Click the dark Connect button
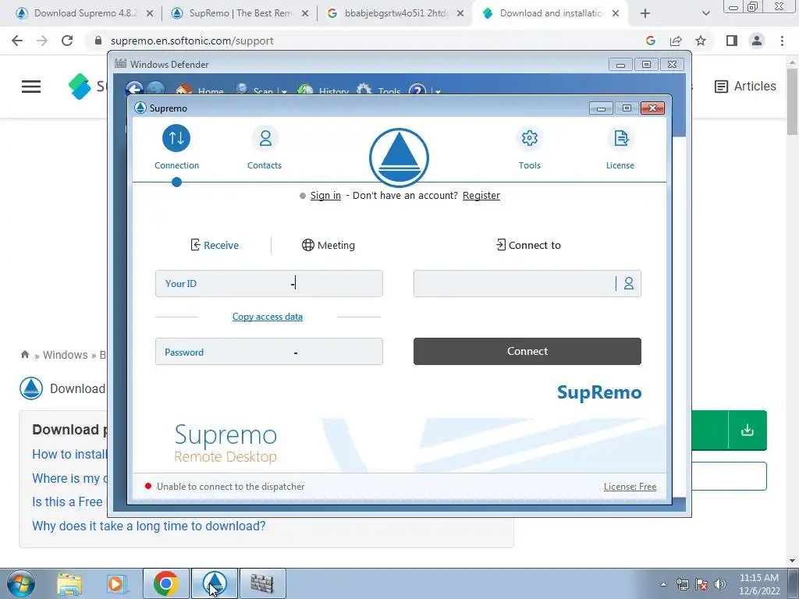799x599 pixels. tap(527, 351)
